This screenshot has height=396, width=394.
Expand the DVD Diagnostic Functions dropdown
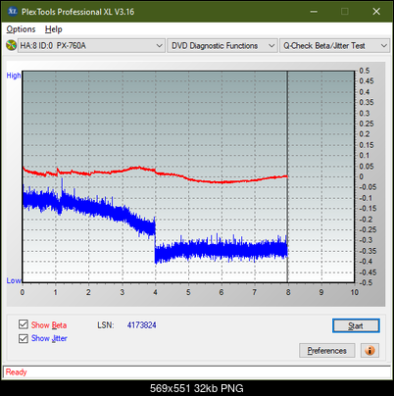222,46
